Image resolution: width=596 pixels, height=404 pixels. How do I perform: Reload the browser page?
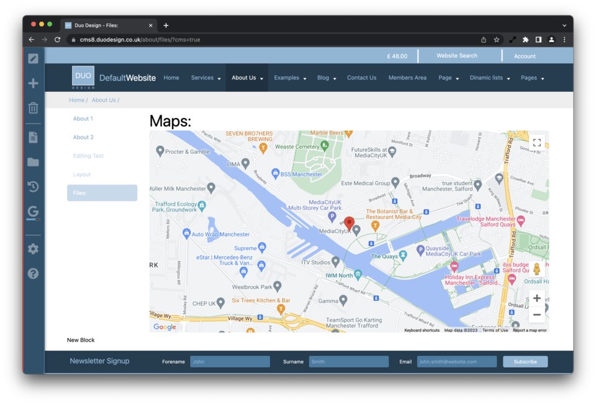pyautogui.click(x=57, y=40)
